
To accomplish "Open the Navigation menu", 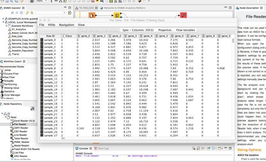I will point(66,25).
